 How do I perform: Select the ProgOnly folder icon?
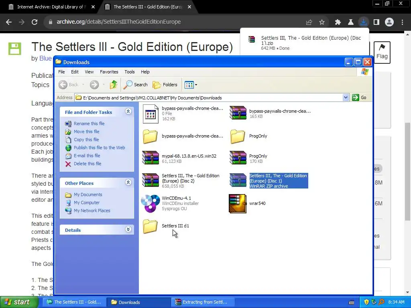coord(238,136)
